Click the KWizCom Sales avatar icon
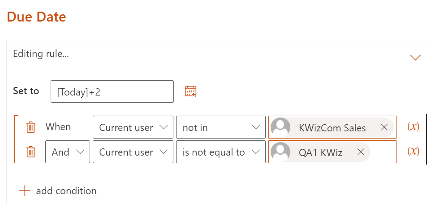The width and height of the screenshot is (431, 204). 281,128
